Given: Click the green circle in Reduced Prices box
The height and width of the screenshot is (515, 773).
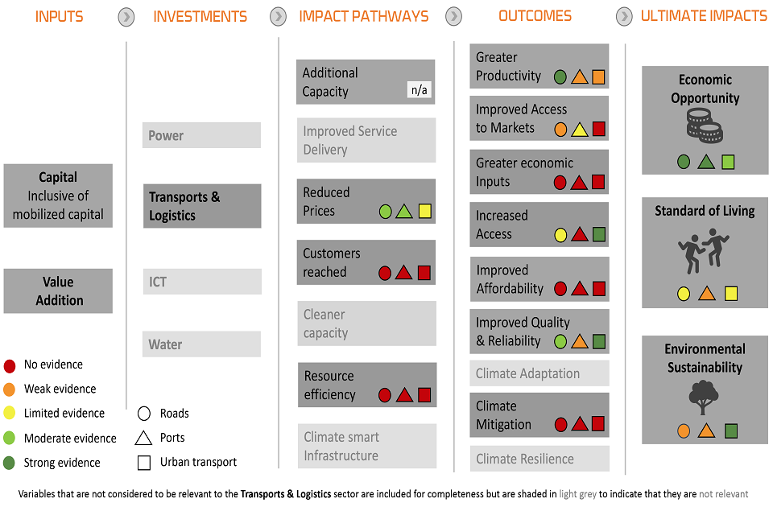Looking at the screenshot, I should pos(385,212).
